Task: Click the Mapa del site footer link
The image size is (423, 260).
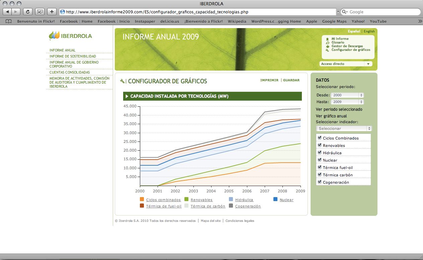Action: click(211, 221)
